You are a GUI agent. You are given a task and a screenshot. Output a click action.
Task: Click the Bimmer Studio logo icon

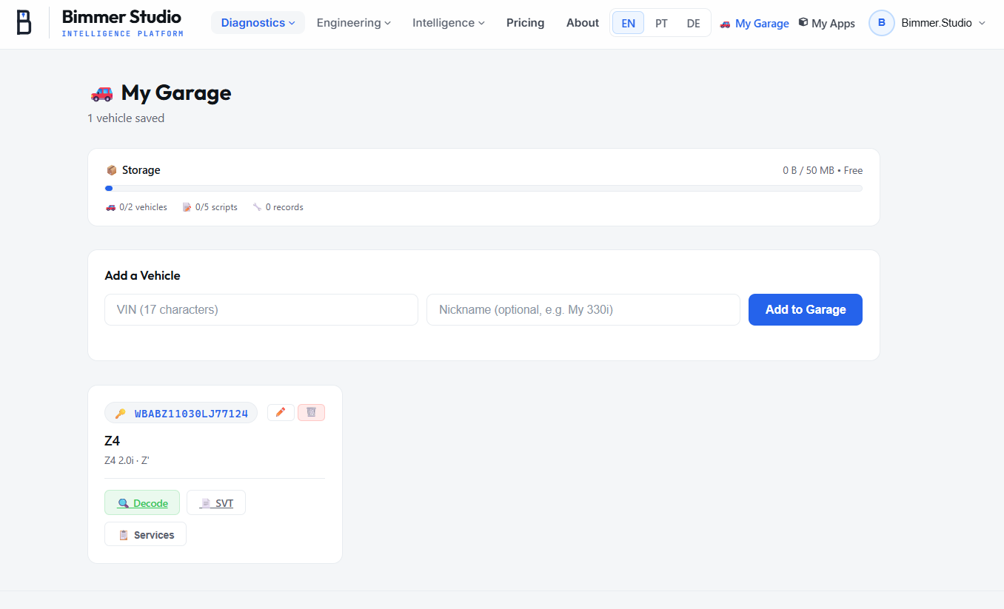coord(24,23)
